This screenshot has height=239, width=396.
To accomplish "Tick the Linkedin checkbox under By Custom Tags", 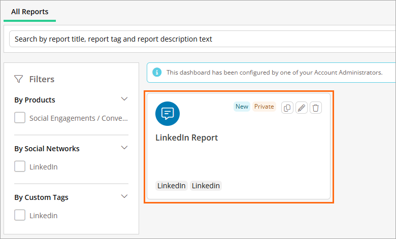I will click(x=20, y=215).
